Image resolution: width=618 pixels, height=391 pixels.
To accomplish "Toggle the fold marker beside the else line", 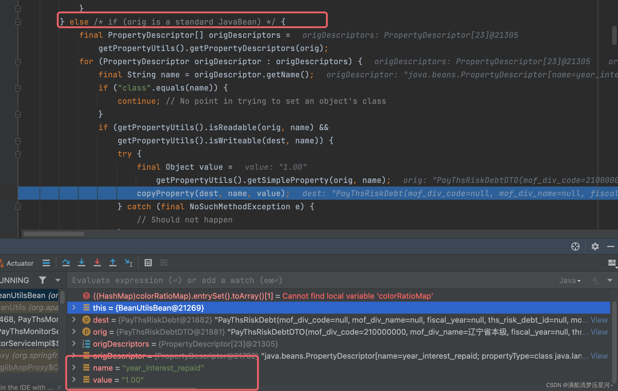I will [18, 22].
